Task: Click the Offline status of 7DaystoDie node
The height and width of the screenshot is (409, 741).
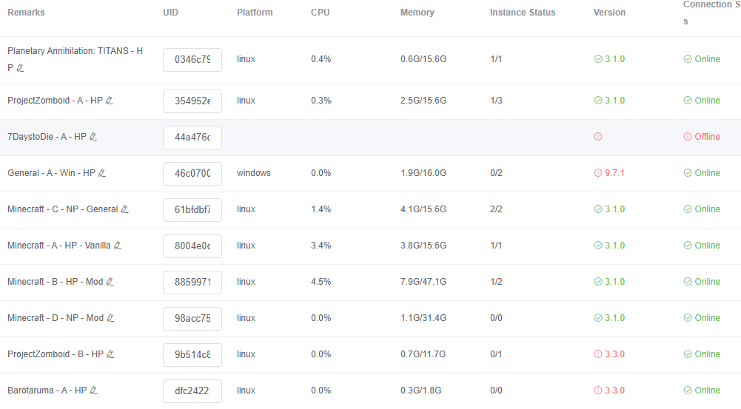Action: tap(702, 137)
